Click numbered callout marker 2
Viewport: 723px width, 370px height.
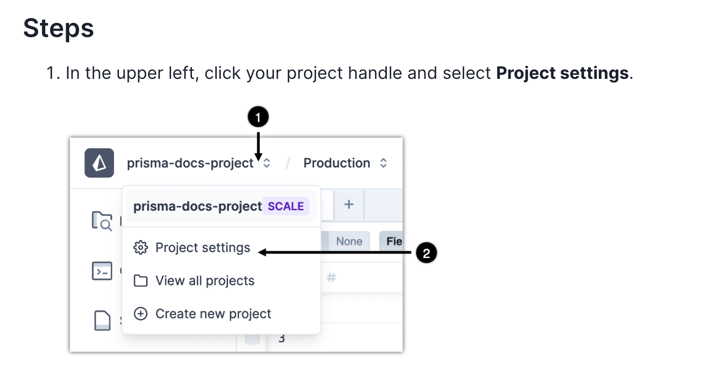tap(426, 252)
